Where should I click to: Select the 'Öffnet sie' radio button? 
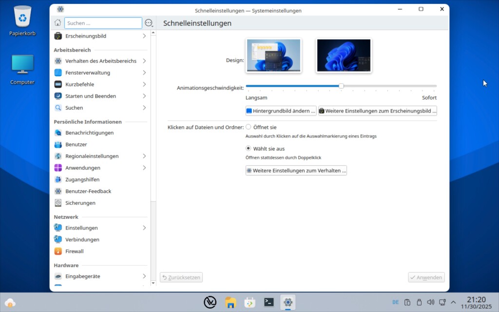(x=249, y=127)
